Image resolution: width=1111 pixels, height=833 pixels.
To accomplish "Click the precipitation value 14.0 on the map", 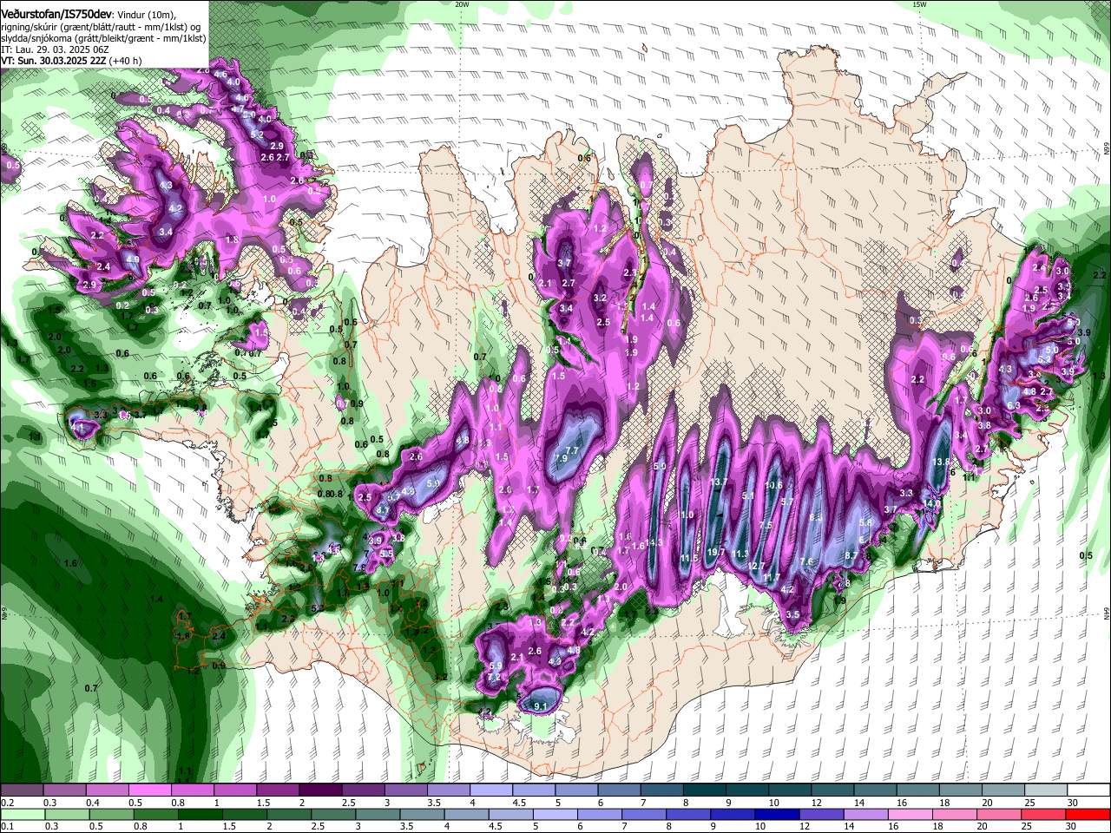I will coord(932,503).
